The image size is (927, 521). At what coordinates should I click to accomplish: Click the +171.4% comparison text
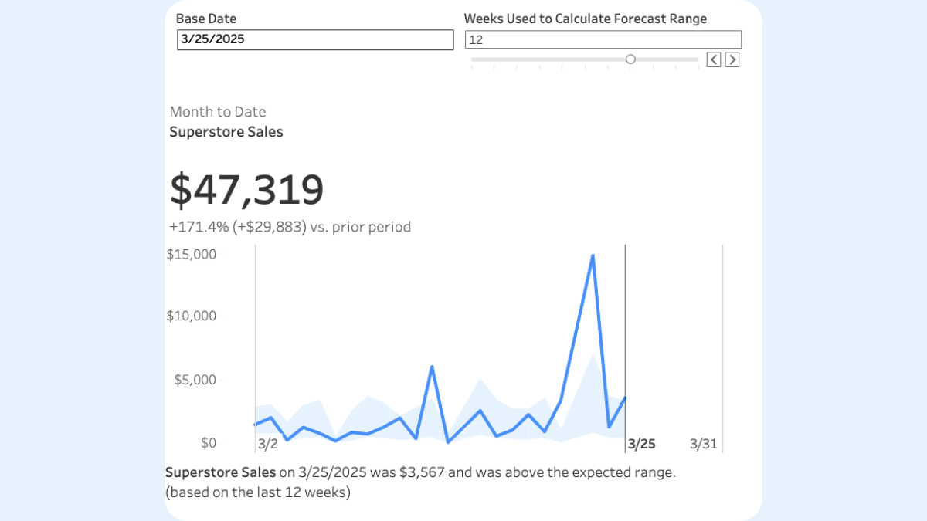(290, 227)
